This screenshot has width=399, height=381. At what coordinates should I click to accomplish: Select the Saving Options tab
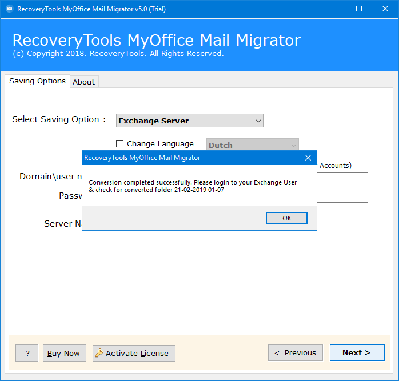click(x=37, y=81)
